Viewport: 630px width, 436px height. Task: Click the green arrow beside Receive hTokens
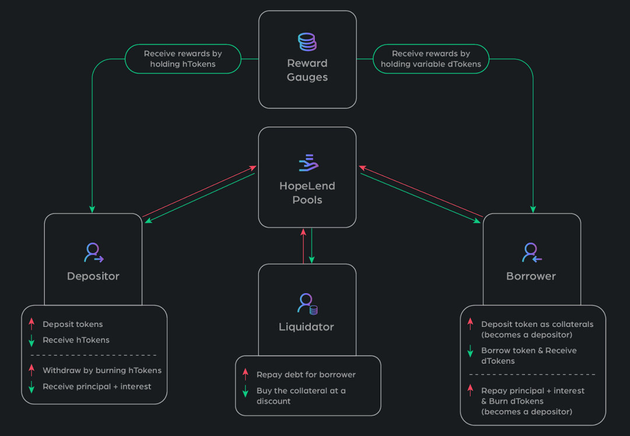[x=32, y=340]
